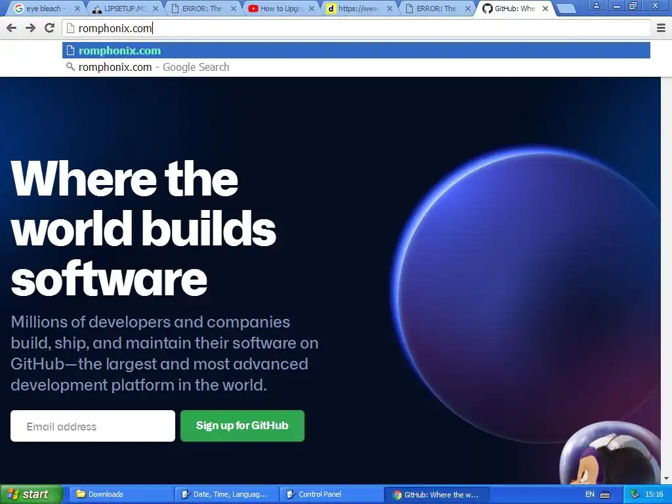Switch to the first ERROR tab
672x504 pixels.
pyautogui.click(x=201, y=9)
